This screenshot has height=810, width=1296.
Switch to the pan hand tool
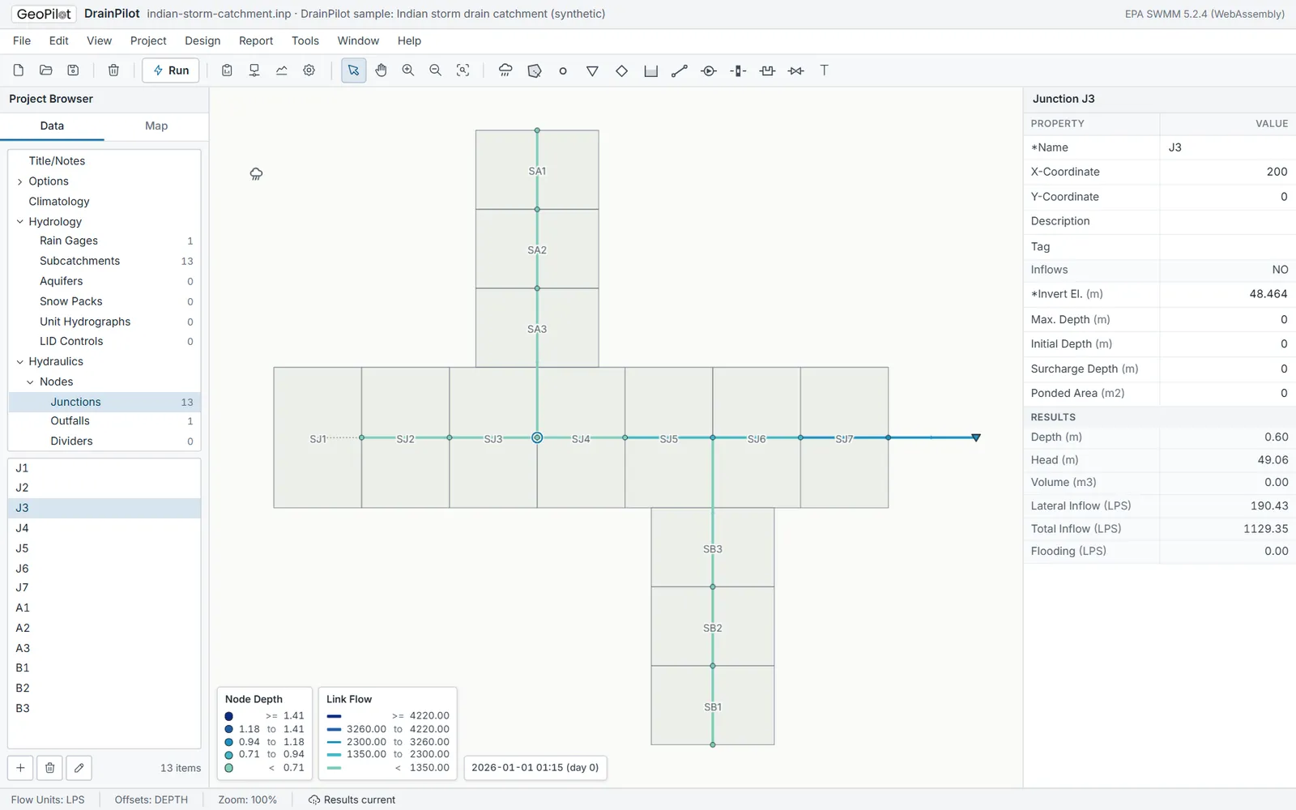(x=381, y=70)
